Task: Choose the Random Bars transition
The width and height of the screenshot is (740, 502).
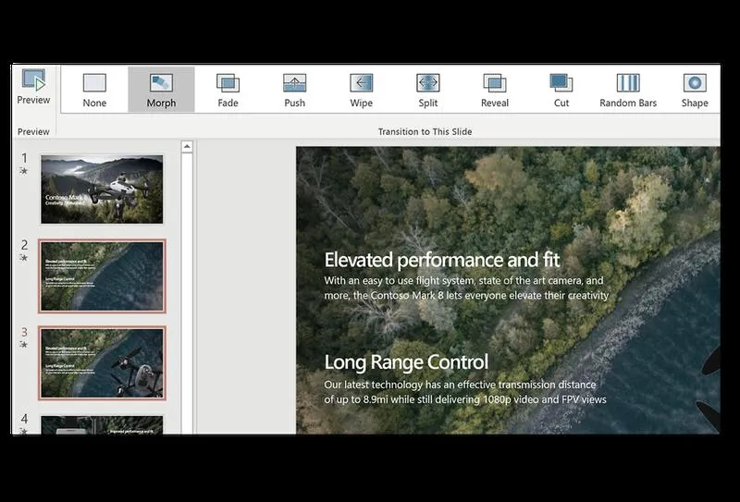Action: [x=628, y=90]
